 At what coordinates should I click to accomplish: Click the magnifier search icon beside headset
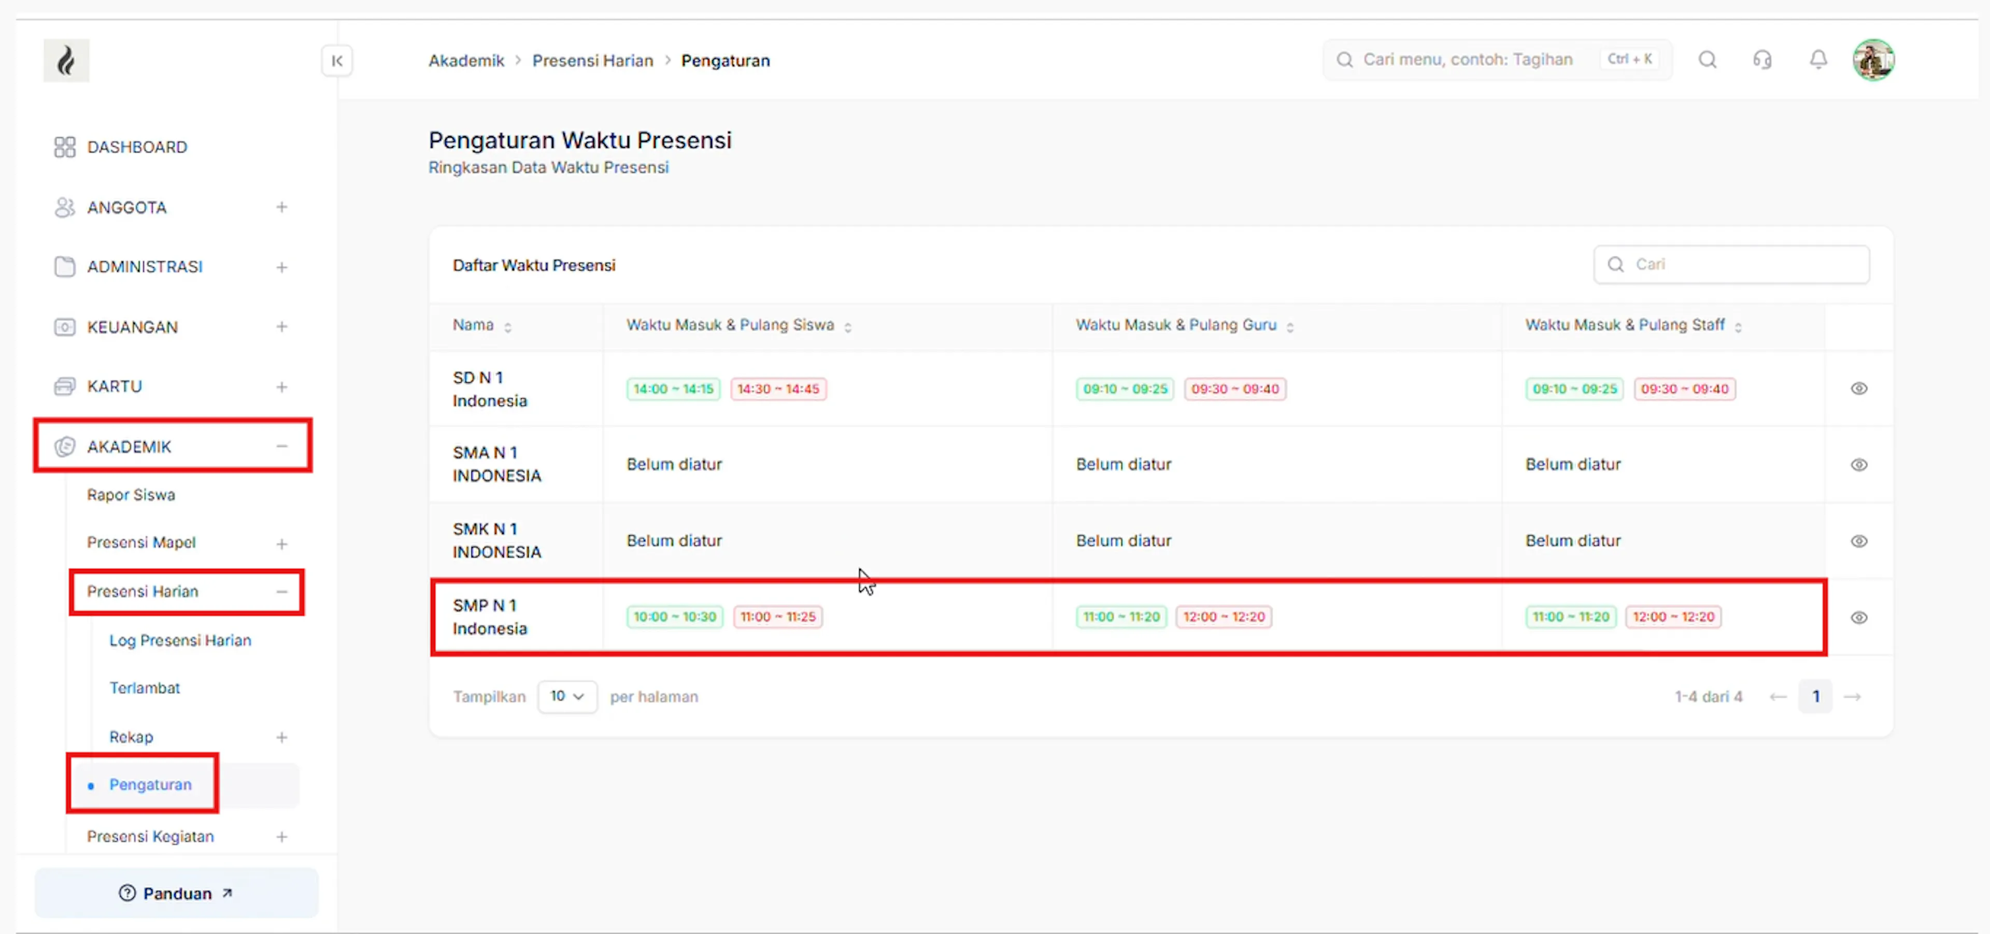pyautogui.click(x=1707, y=60)
